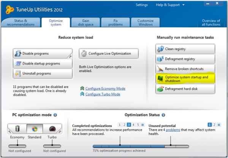Switch to Customize Windows tab
The width and height of the screenshot is (228, 158).
tap(146, 22)
